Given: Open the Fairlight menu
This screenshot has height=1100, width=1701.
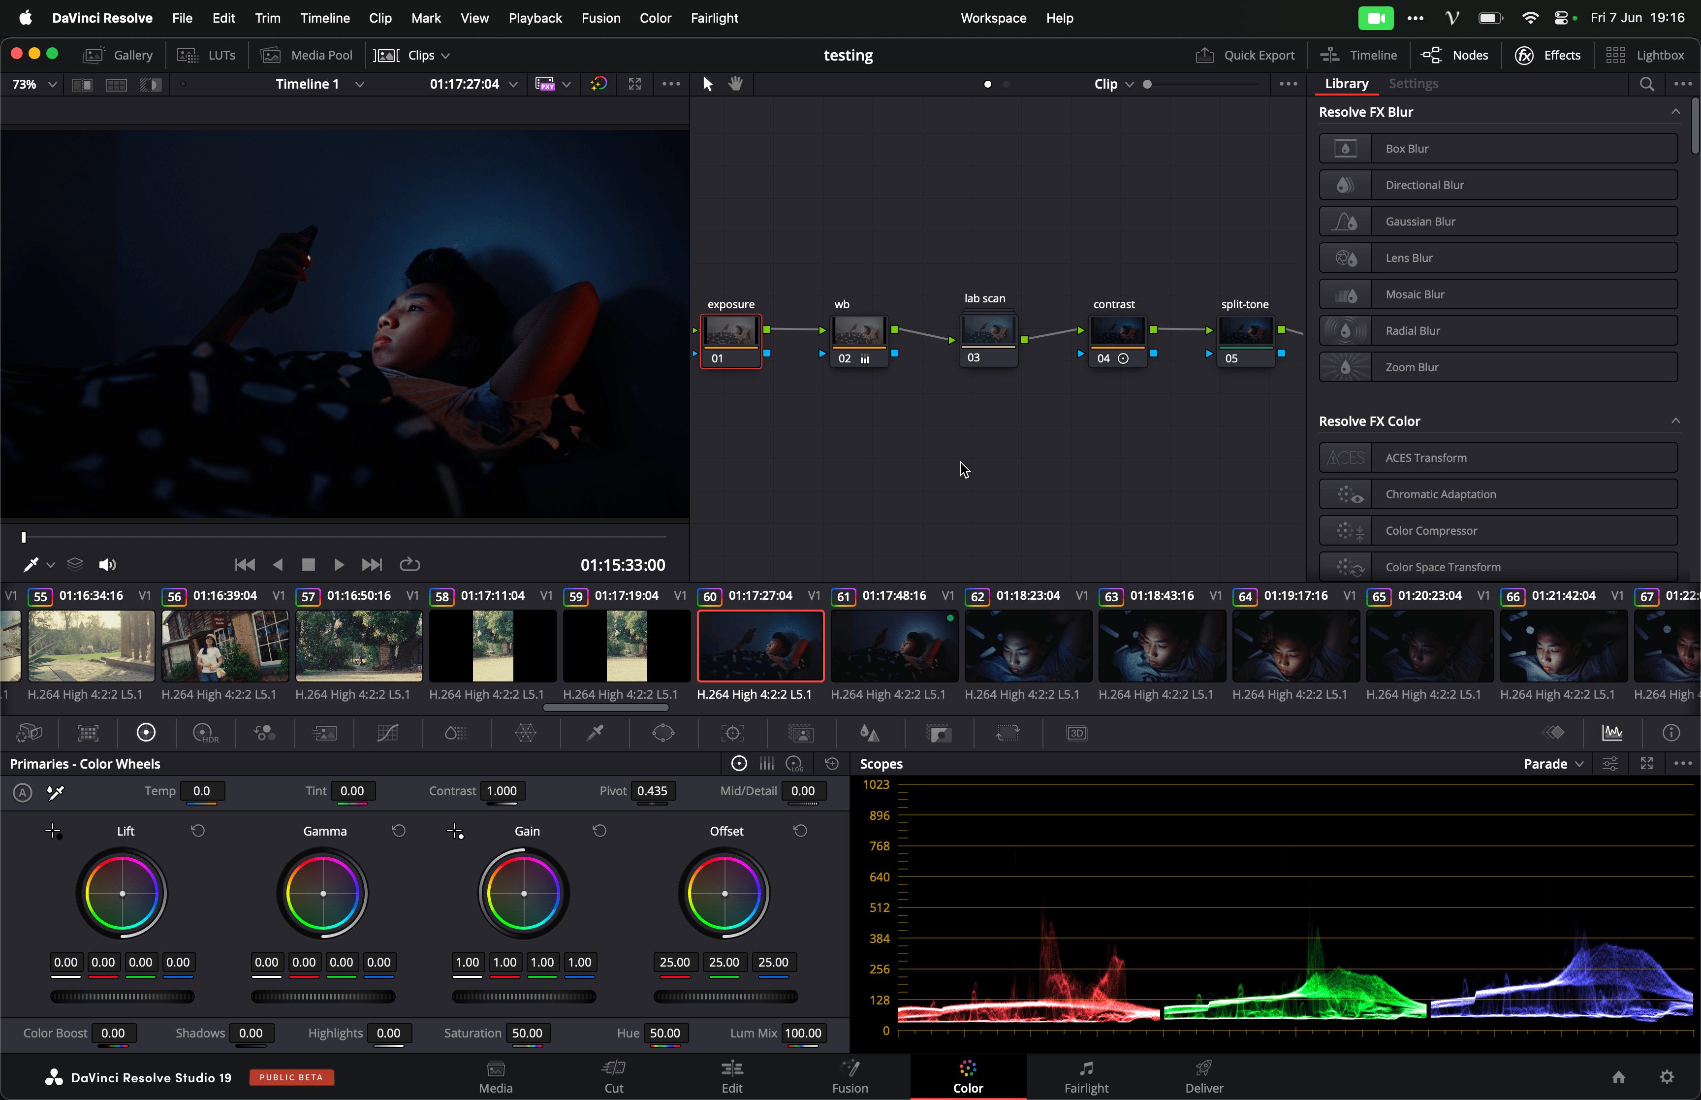Looking at the screenshot, I should (x=714, y=18).
